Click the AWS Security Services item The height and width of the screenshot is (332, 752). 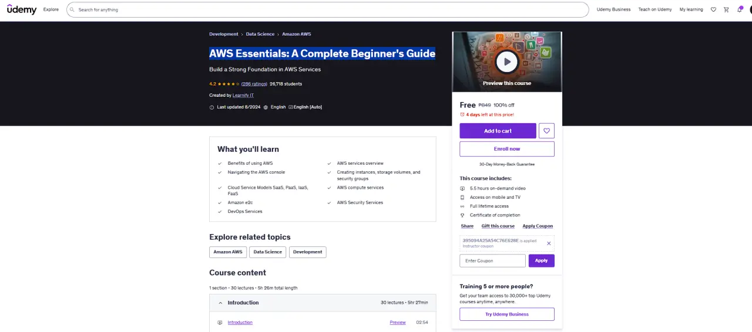360,202
